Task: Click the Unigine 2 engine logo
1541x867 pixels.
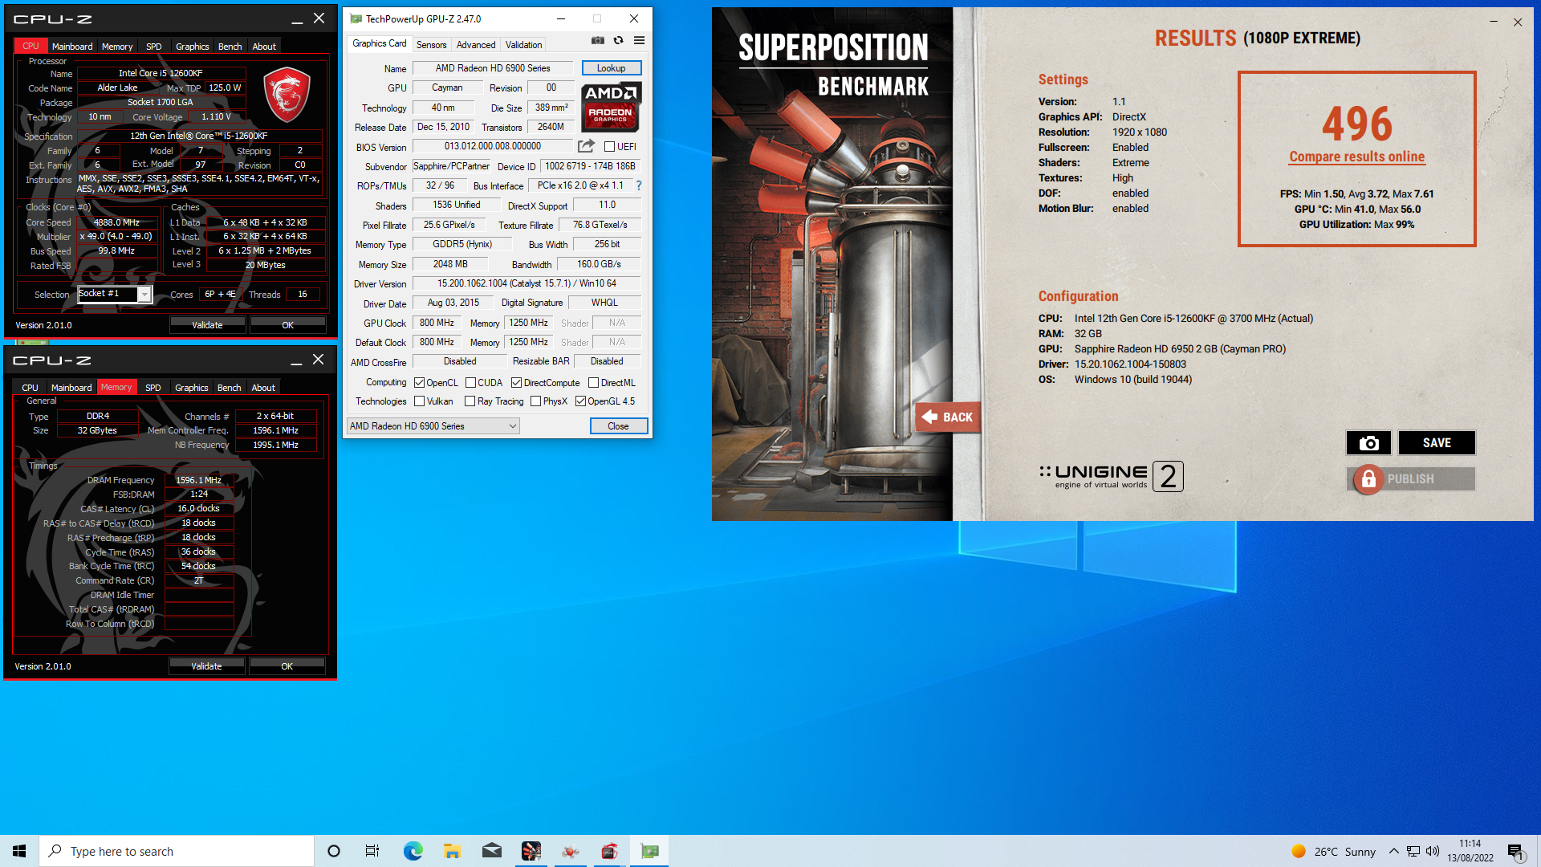Action: tap(1111, 476)
